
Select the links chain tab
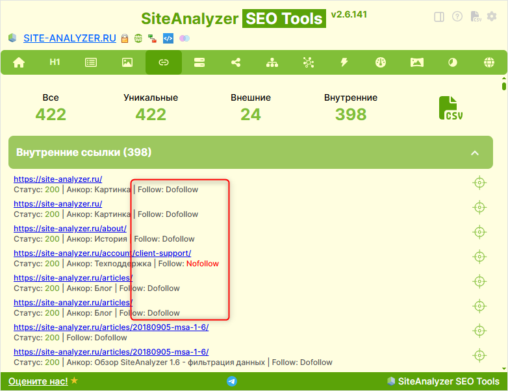point(163,62)
